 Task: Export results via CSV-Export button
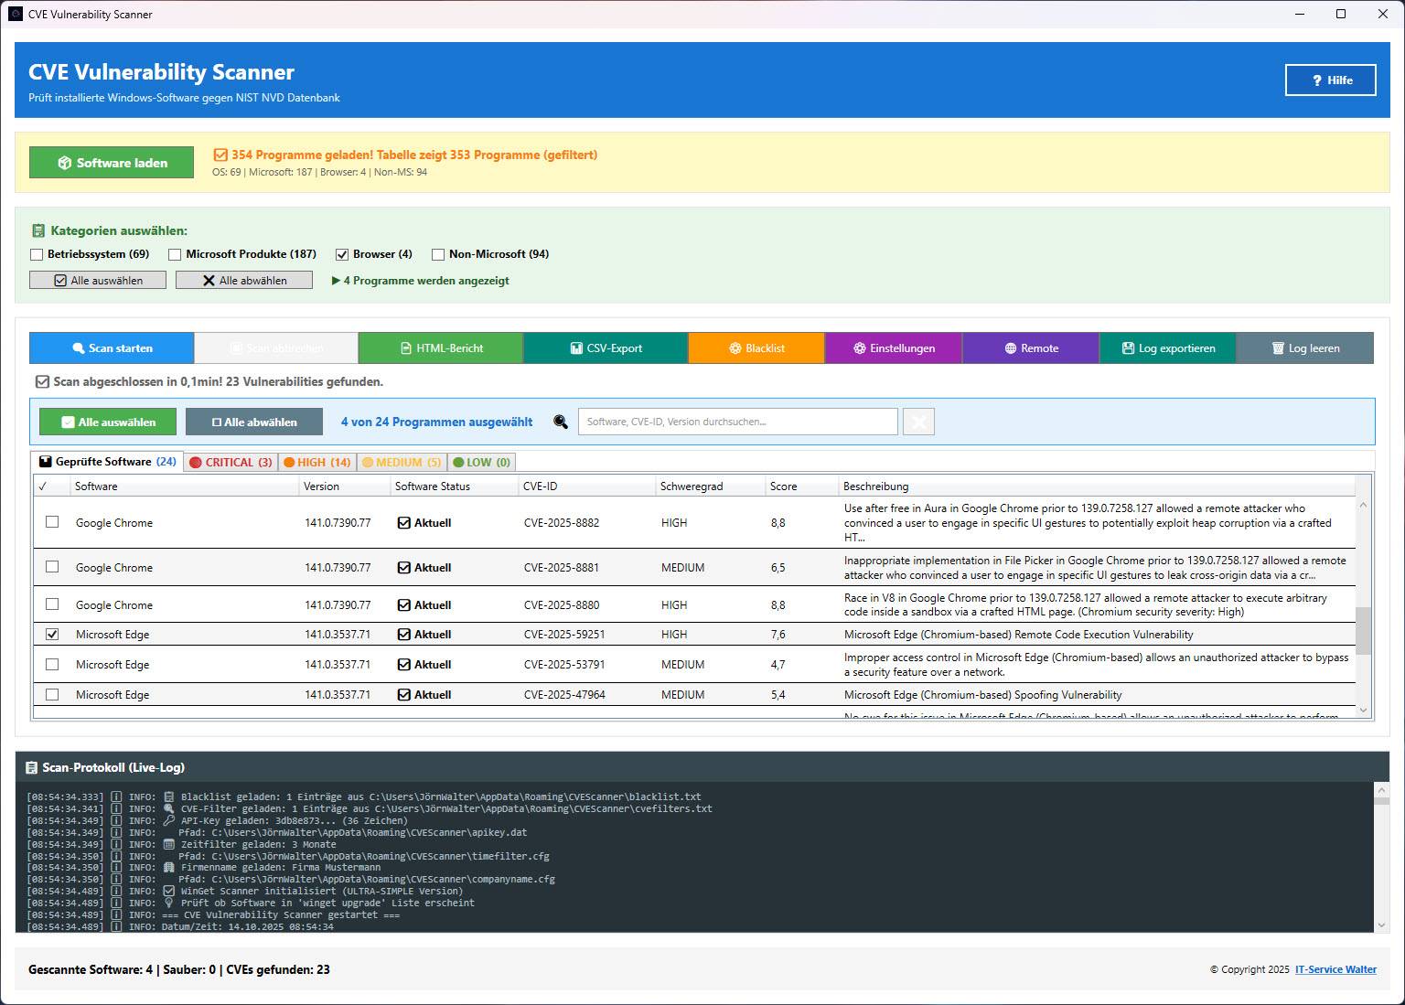[605, 348]
